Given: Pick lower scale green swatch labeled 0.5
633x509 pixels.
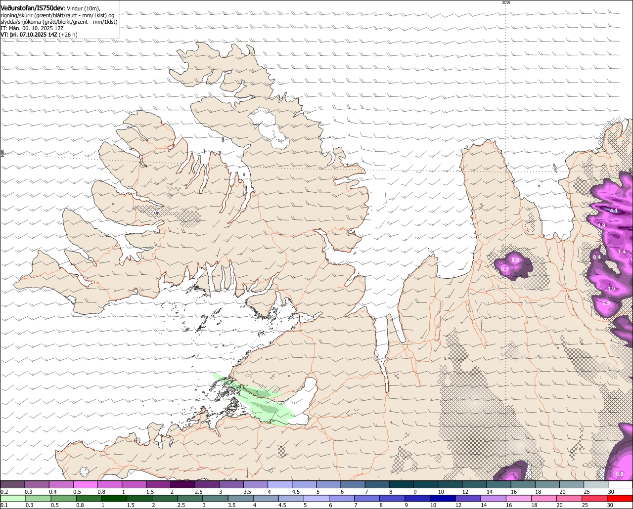Looking at the screenshot, I should click(x=63, y=498).
